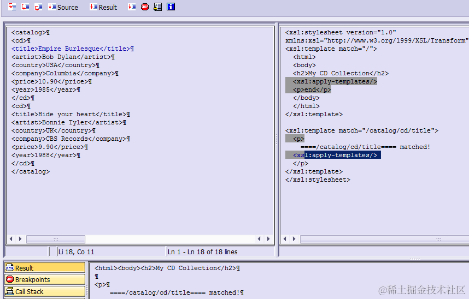Click the closing </catalog> tag line
469x299 pixels.
tap(31, 171)
